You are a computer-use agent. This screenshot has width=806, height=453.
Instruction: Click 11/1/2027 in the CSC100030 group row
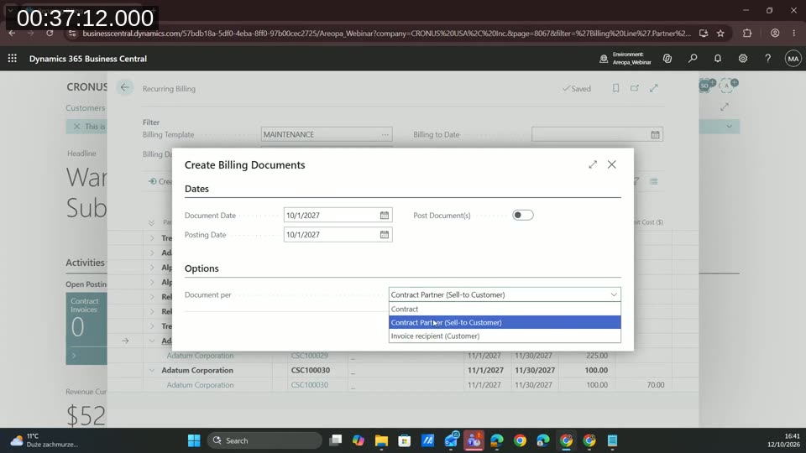pos(486,370)
